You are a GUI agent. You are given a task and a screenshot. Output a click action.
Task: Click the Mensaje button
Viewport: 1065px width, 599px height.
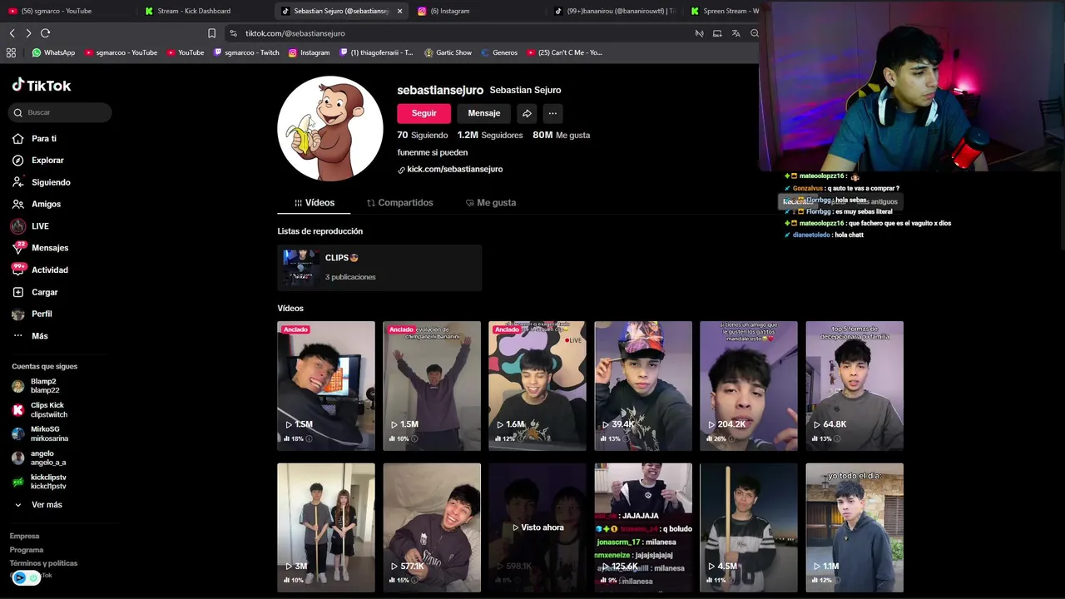(484, 113)
